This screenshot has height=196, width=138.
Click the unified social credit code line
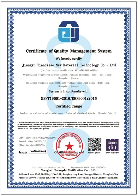[x=69, y=70]
